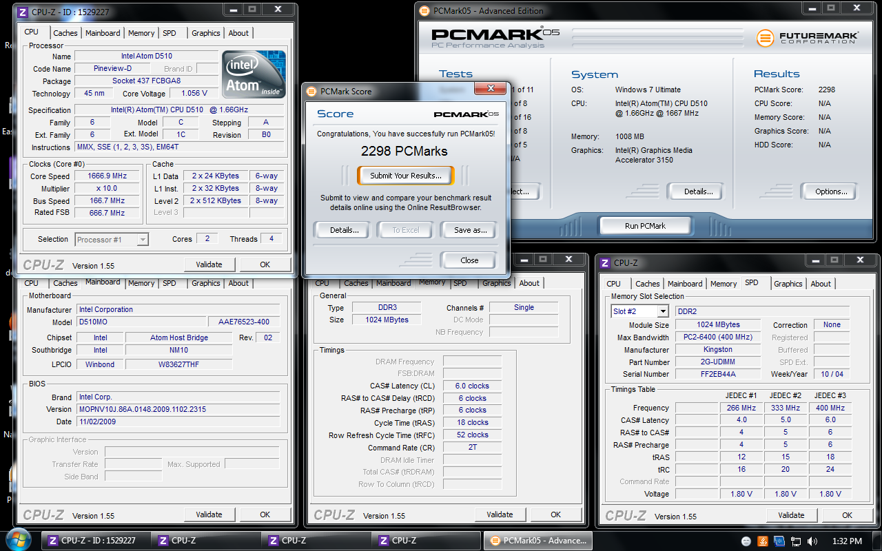Select About tab in Memory CPU-Z window
Image resolution: width=882 pixels, height=551 pixels.
[529, 283]
